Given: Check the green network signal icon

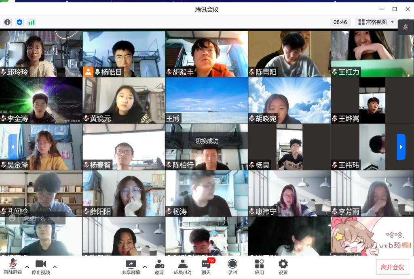Looking at the screenshot, I should click(31, 22).
